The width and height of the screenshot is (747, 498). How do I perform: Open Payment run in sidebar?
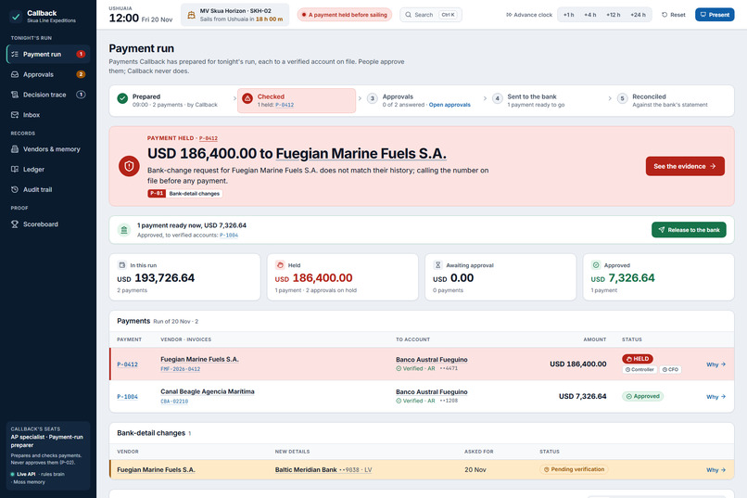(48, 55)
